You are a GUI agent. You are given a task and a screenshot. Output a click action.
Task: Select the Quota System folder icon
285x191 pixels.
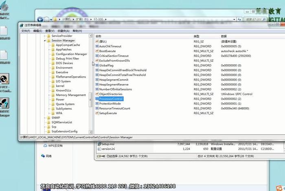tap(53, 104)
